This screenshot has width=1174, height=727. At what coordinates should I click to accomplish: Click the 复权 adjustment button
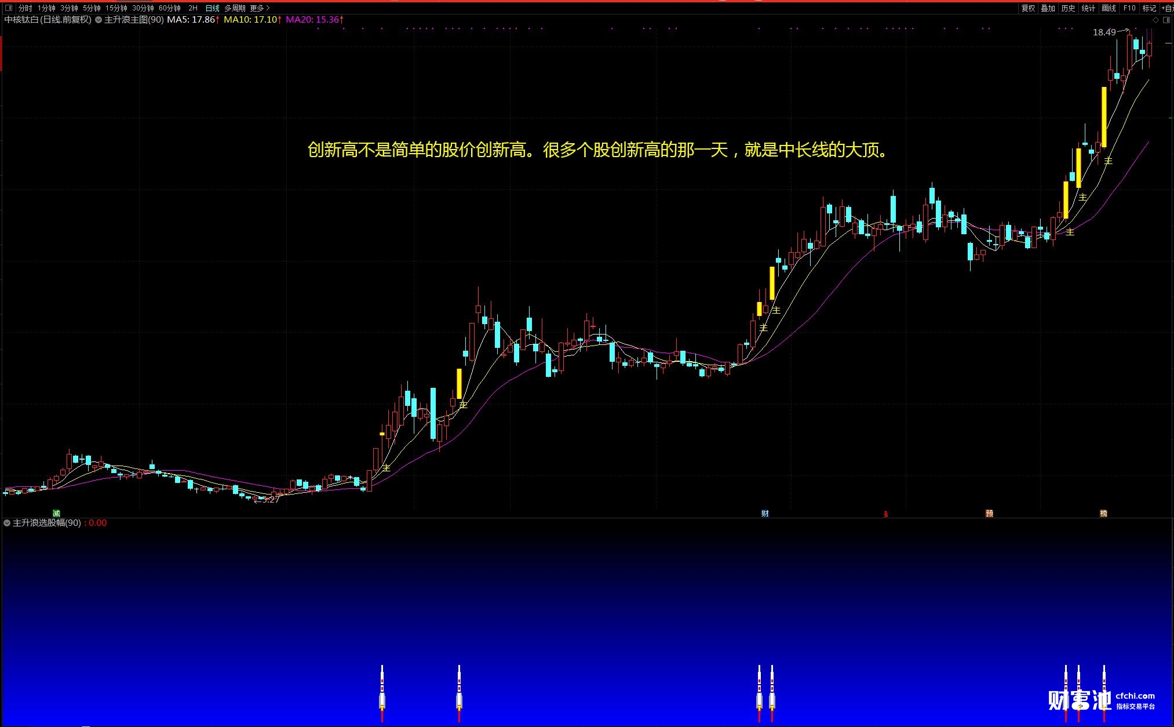(1028, 8)
